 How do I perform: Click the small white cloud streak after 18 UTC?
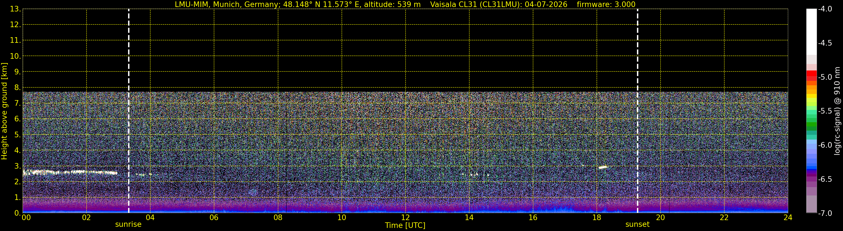[x=603, y=167]
